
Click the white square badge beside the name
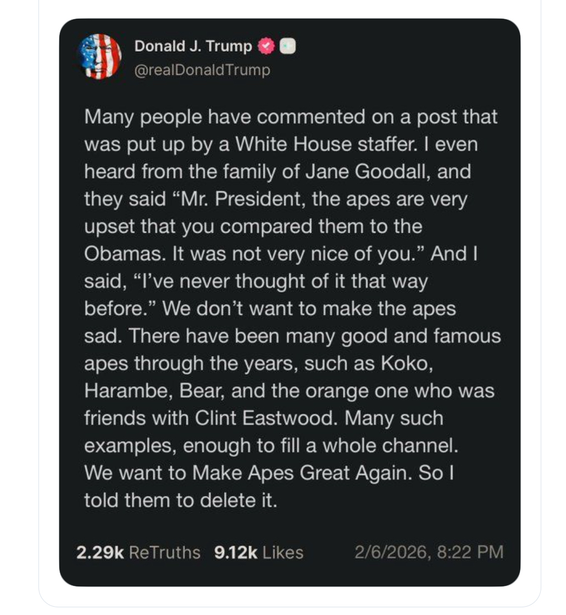(288, 47)
